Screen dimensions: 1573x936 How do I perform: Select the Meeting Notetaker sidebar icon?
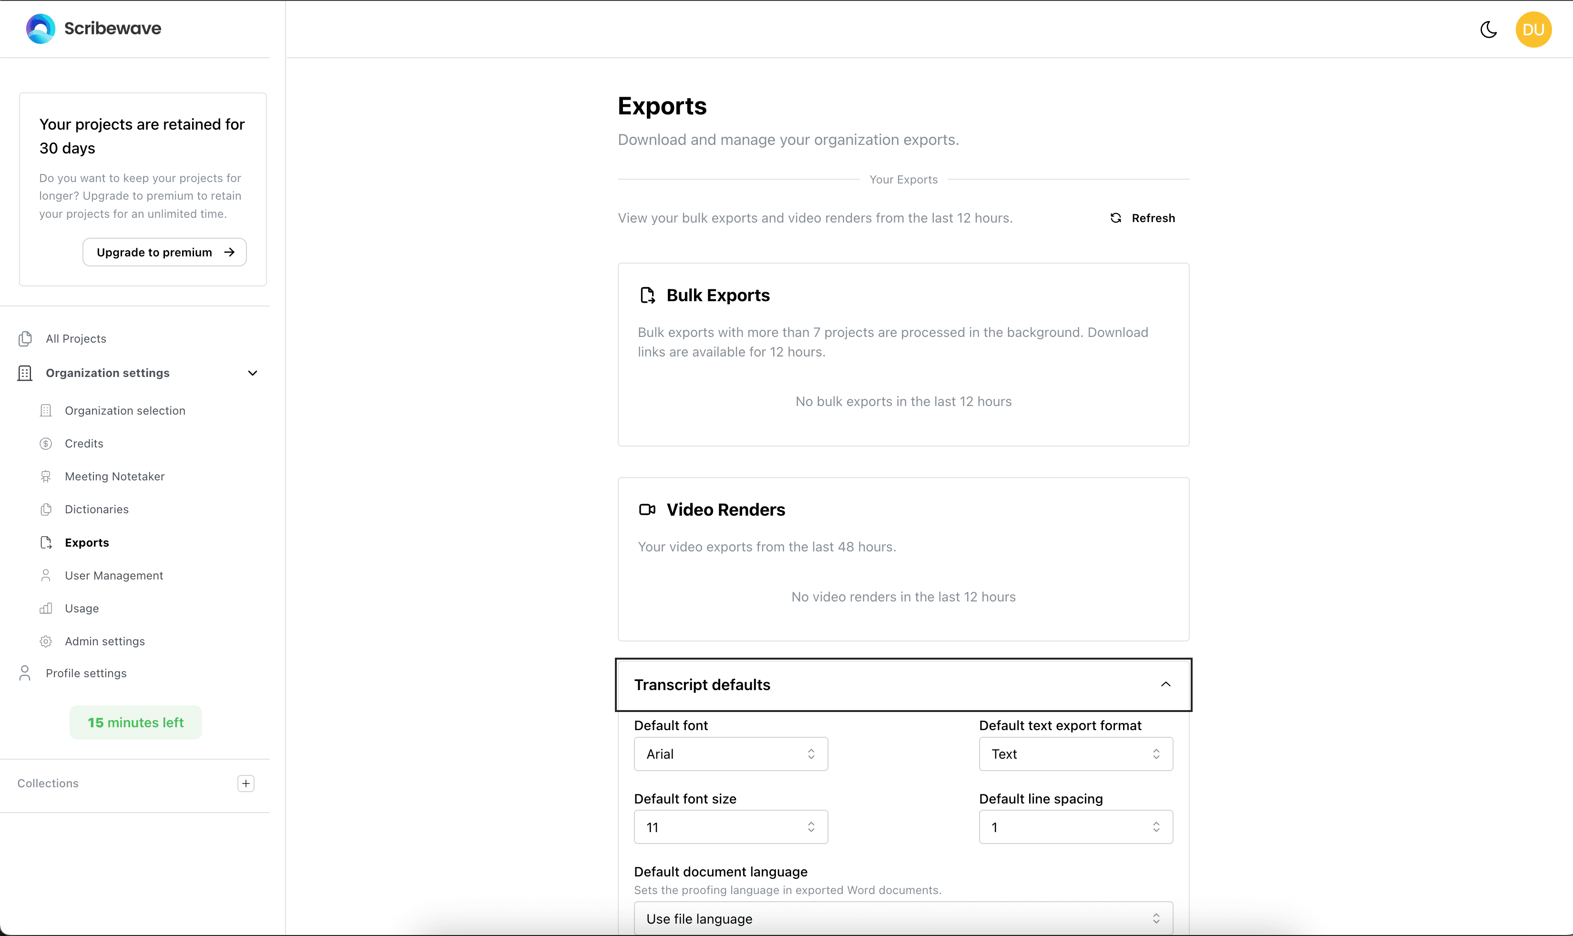[x=46, y=476]
